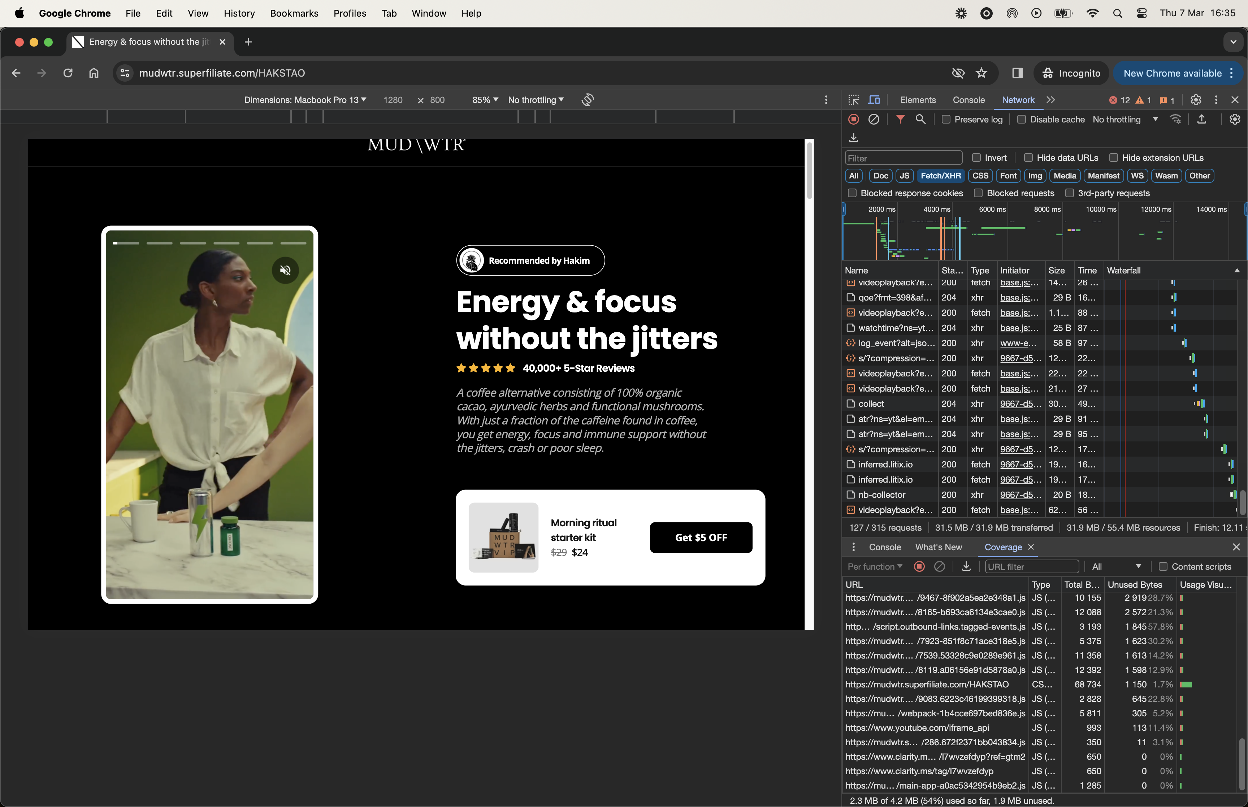Click the inspect element picker icon
Screen dimensions: 1248x807
[854, 100]
